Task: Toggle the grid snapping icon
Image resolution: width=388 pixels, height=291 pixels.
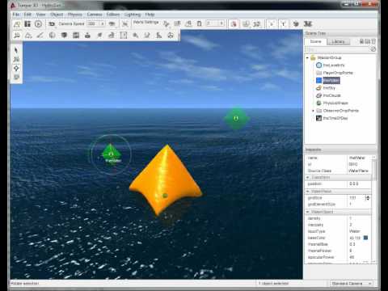Action: pos(177,24)
